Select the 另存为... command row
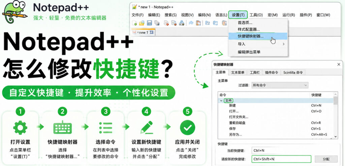This screenshot has width=345, height=166. click(276, 134)
